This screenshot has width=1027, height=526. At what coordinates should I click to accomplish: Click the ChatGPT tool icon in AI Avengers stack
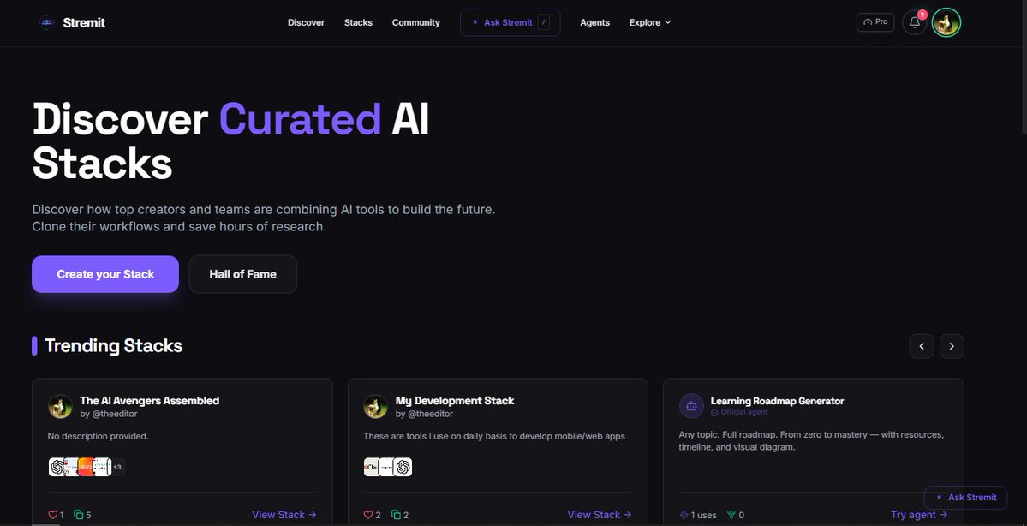tap(57, 467)
